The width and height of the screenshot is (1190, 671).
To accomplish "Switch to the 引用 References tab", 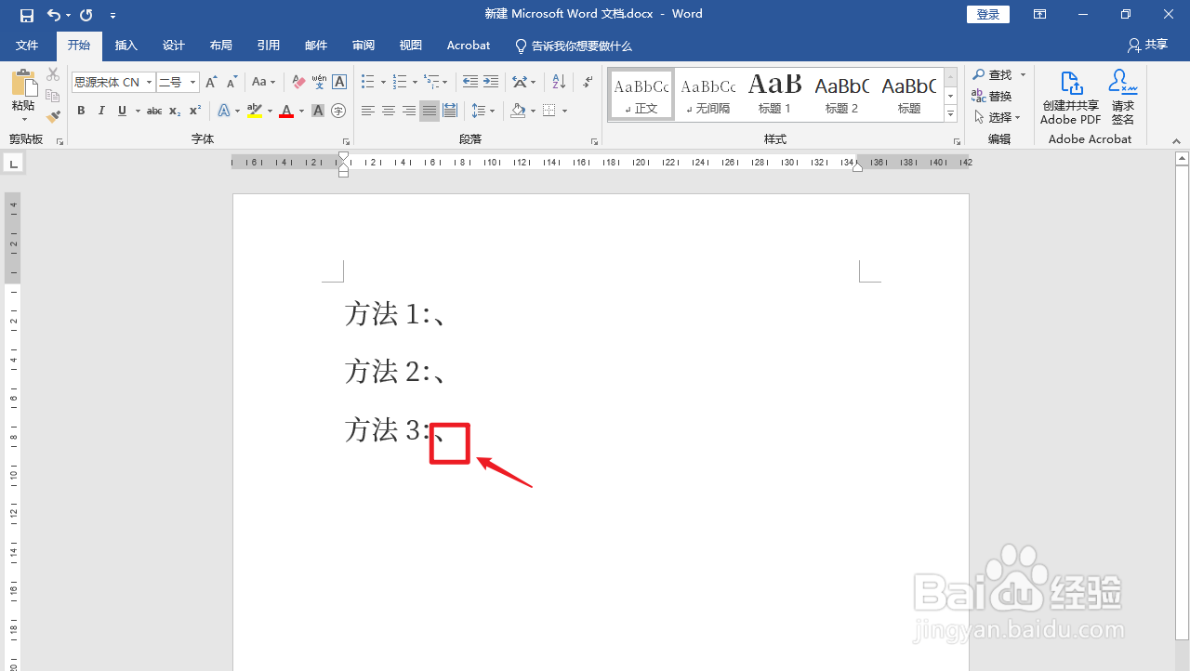I will click(x=269, y=46).
